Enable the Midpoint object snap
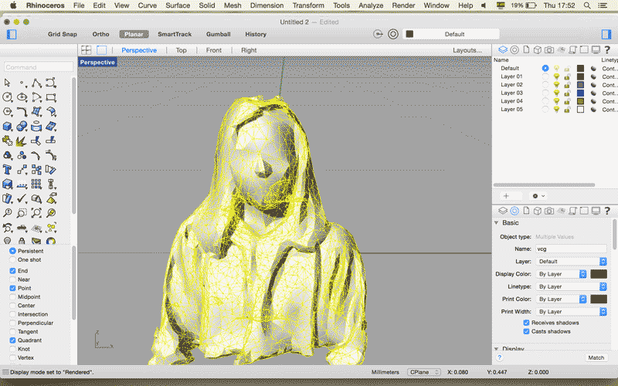Image resolution: width=618 pixels, height=386 pixels. click(x=12, y=296)
